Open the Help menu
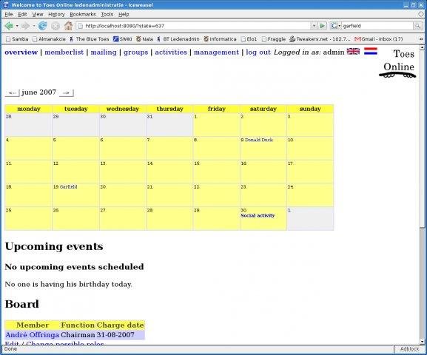This screenshot has width=427, height=355. pos(124,14)
